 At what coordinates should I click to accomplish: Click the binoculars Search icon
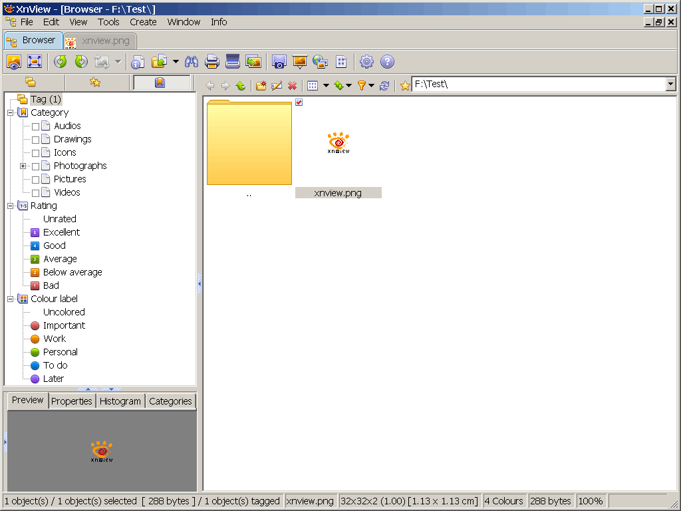coord(192,62)
